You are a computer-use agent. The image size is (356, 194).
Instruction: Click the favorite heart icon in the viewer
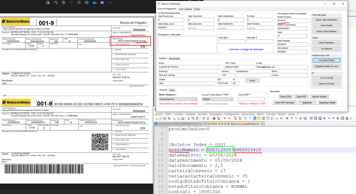tap(71, 2)
